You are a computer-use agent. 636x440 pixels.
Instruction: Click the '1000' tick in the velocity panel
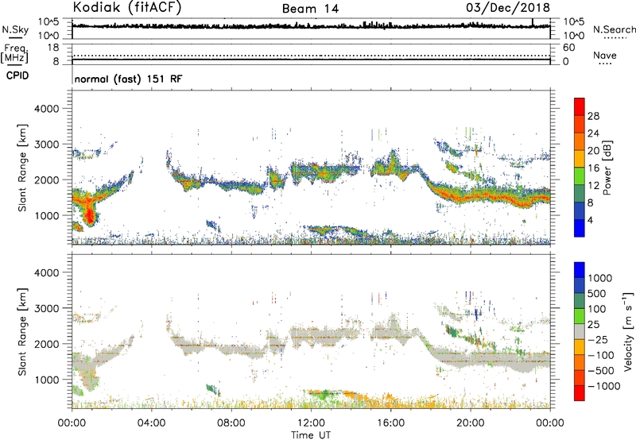(46, 380)
